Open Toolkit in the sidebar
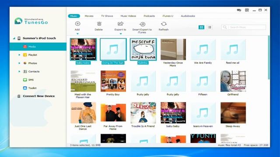Image resolution: width=280 pixels, height=157 pixels. [x=32, y=88]
